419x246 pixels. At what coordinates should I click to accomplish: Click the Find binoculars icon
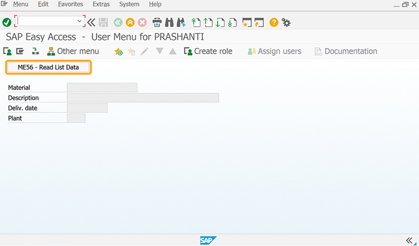point(169,22)
